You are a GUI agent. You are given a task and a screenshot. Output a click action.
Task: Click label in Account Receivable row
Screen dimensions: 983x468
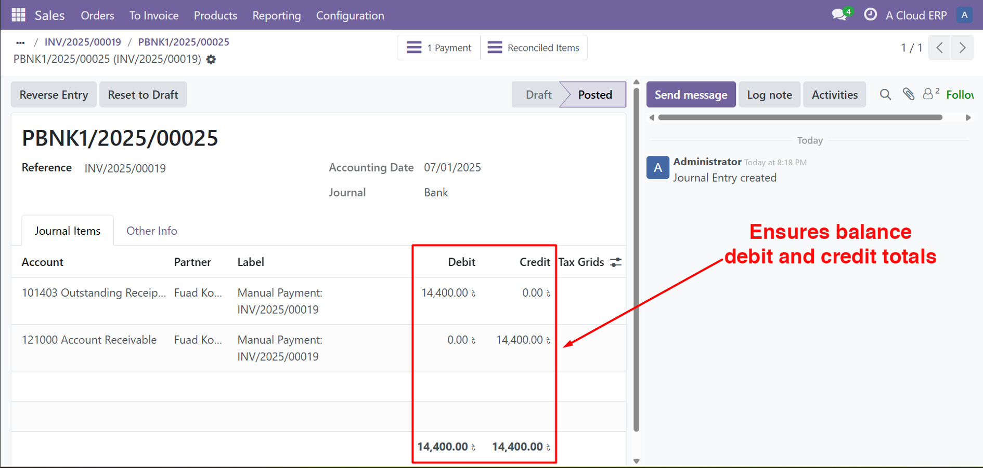[x=280, y=348]
